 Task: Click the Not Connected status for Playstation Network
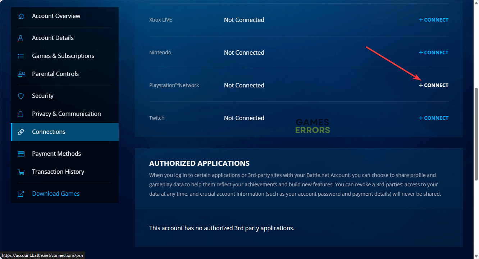point(244,85)
